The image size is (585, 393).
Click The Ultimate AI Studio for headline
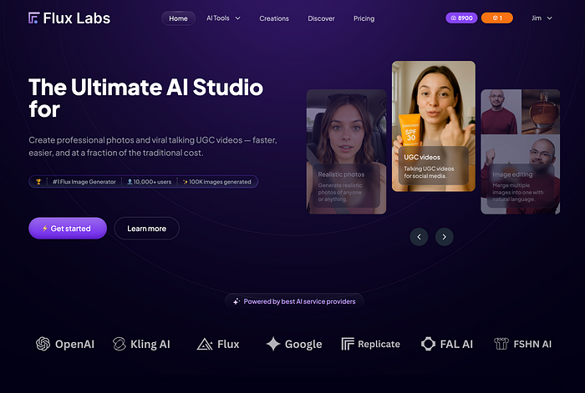click(146, 98)
